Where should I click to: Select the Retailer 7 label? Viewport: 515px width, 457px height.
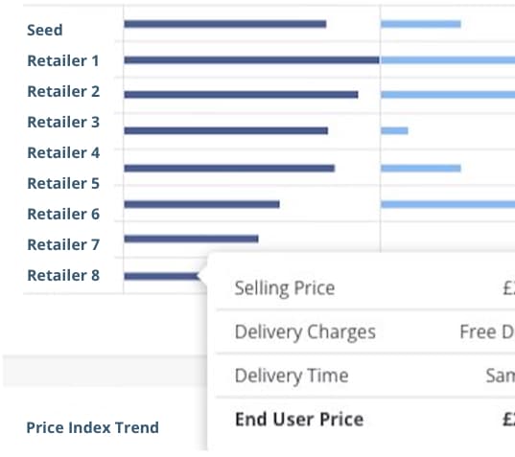(63, 244)
